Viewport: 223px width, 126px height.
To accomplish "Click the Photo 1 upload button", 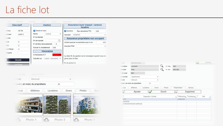I will pos(29,120).
